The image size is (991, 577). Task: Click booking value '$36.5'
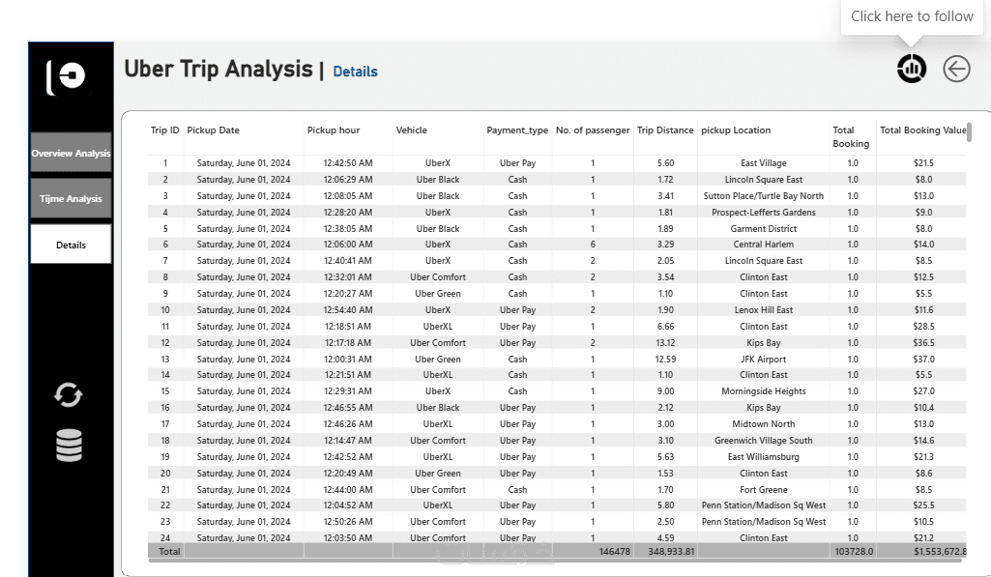[923, 342]
